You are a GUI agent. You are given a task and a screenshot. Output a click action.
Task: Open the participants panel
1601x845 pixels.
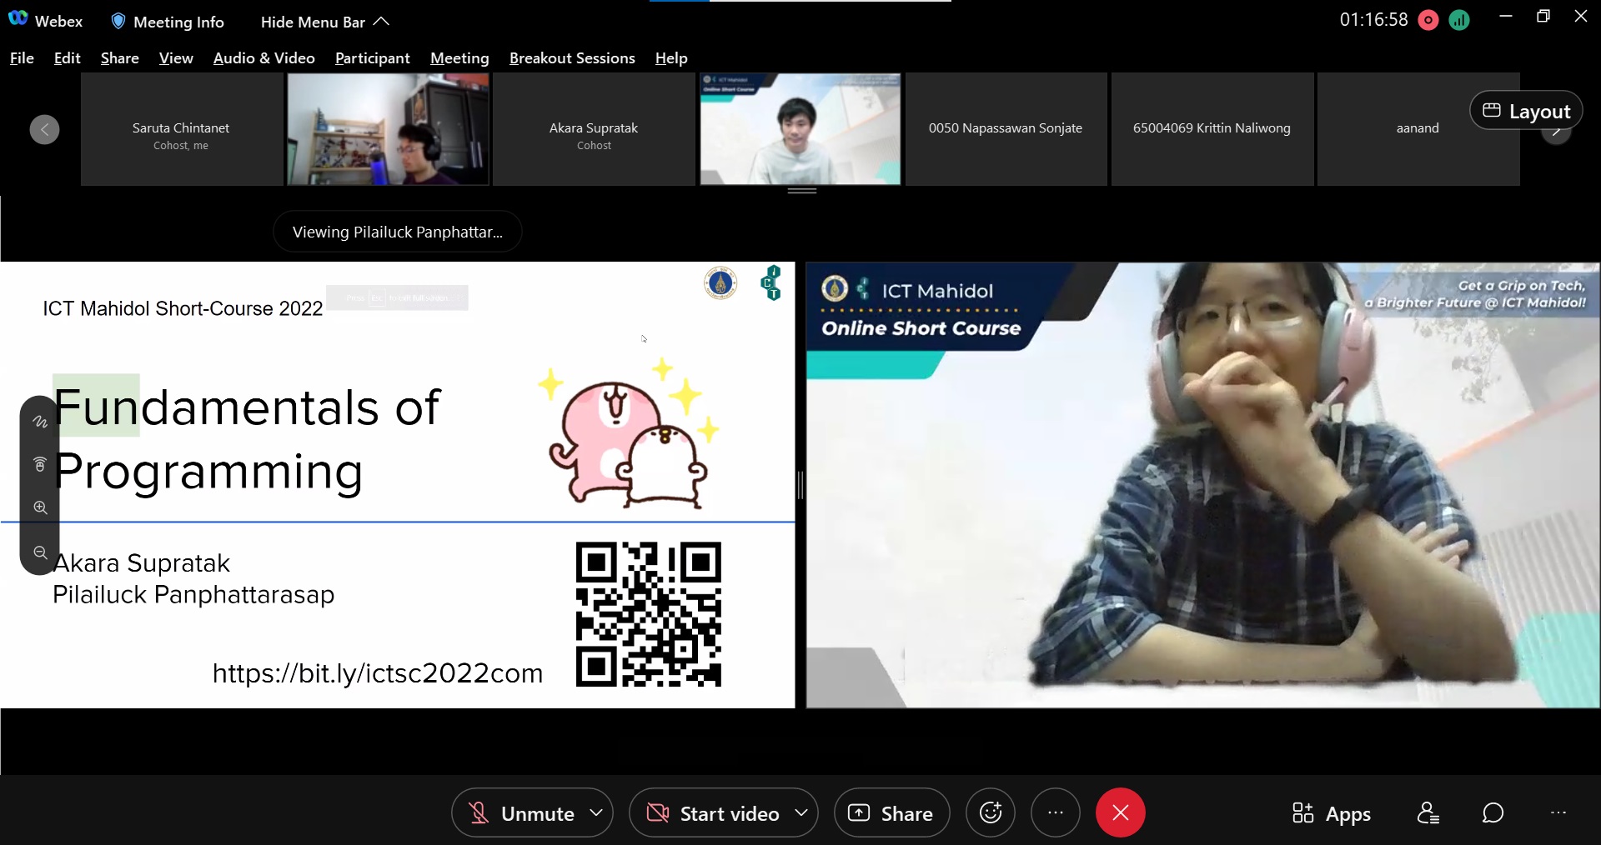[1428, 812]
